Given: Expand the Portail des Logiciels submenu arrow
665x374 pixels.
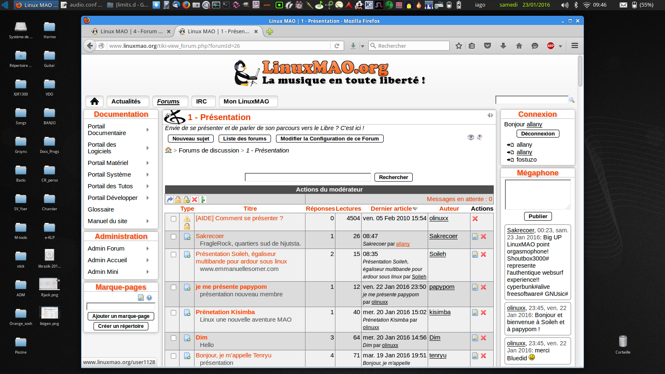Looking at the screenshot, I should pyautogui.click(x=148, y=148).
